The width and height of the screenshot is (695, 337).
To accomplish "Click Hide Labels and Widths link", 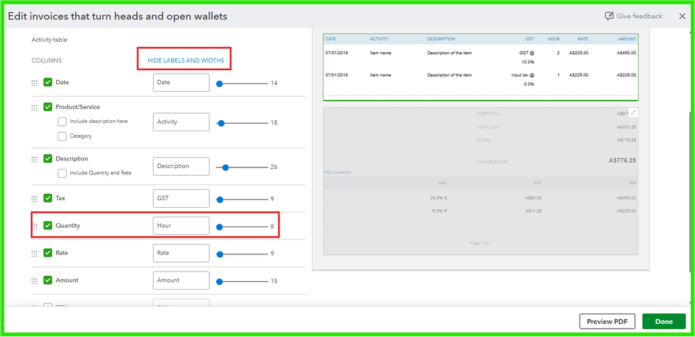I will 186,60.
